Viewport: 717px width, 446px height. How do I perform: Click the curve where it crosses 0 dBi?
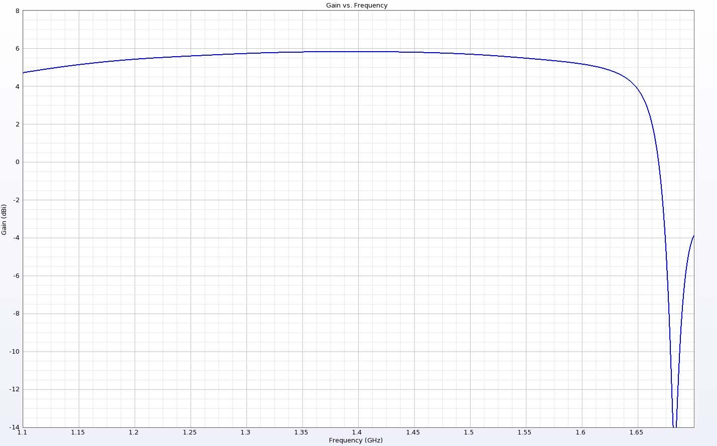pos(659,162)
